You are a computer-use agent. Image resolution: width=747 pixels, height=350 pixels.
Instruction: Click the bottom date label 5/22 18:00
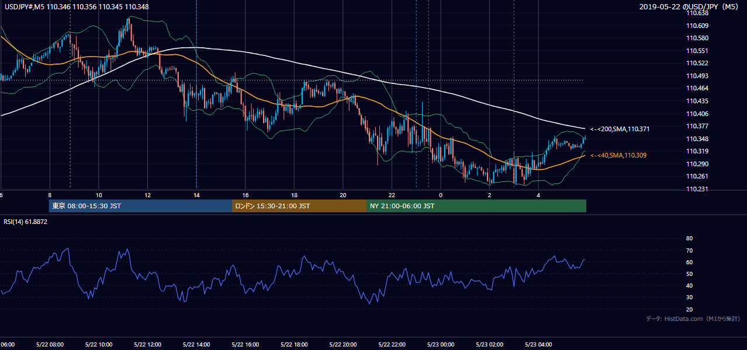294,345
